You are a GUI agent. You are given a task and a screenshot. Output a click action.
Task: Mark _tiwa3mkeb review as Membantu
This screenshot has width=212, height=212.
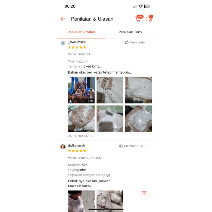pyautogui.click(x=135, y=42)
